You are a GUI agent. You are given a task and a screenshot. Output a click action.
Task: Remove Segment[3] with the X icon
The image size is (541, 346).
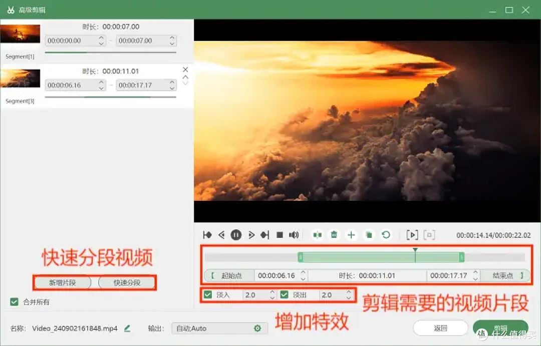(x=185, y=69)
